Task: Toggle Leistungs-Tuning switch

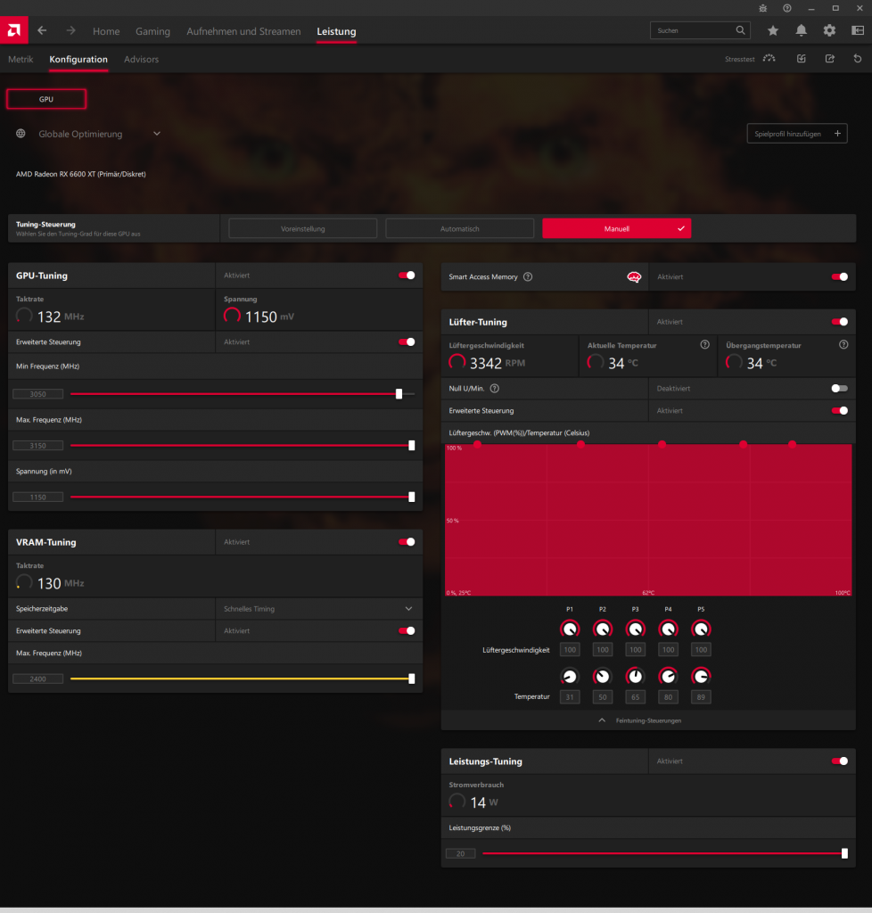Action: pyautogui.click(x=839, y=761)
